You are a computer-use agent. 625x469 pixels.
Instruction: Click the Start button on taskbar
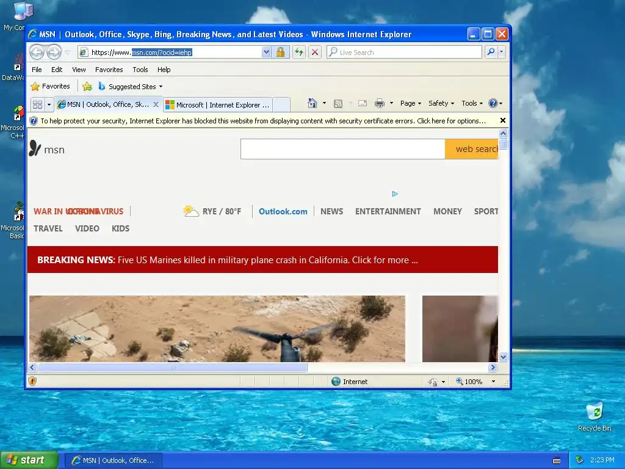(x=29, y=460)
